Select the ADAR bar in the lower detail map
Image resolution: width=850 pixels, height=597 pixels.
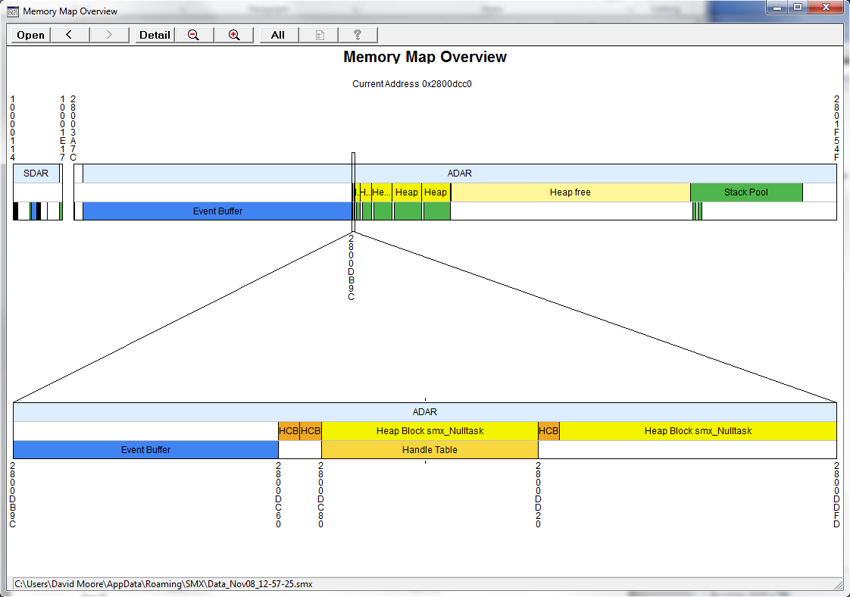coord(425,412)
